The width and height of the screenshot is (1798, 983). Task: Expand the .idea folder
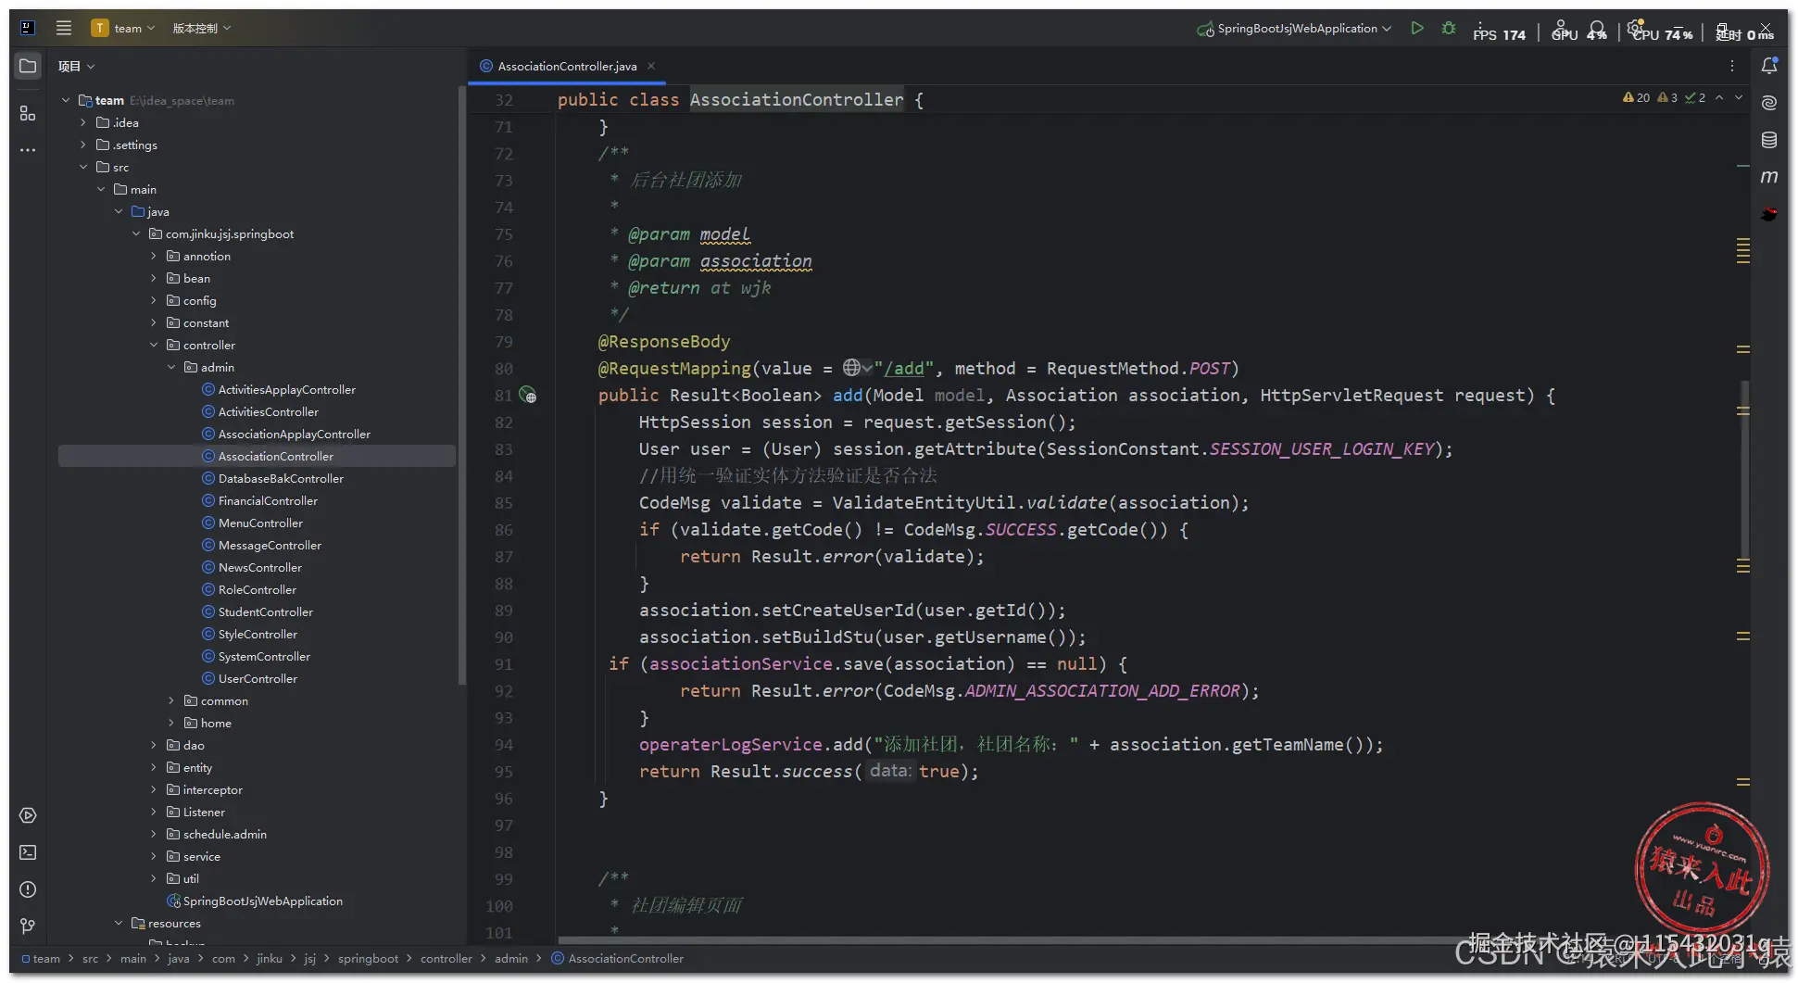pyautogui.click(x=83, y=122)
